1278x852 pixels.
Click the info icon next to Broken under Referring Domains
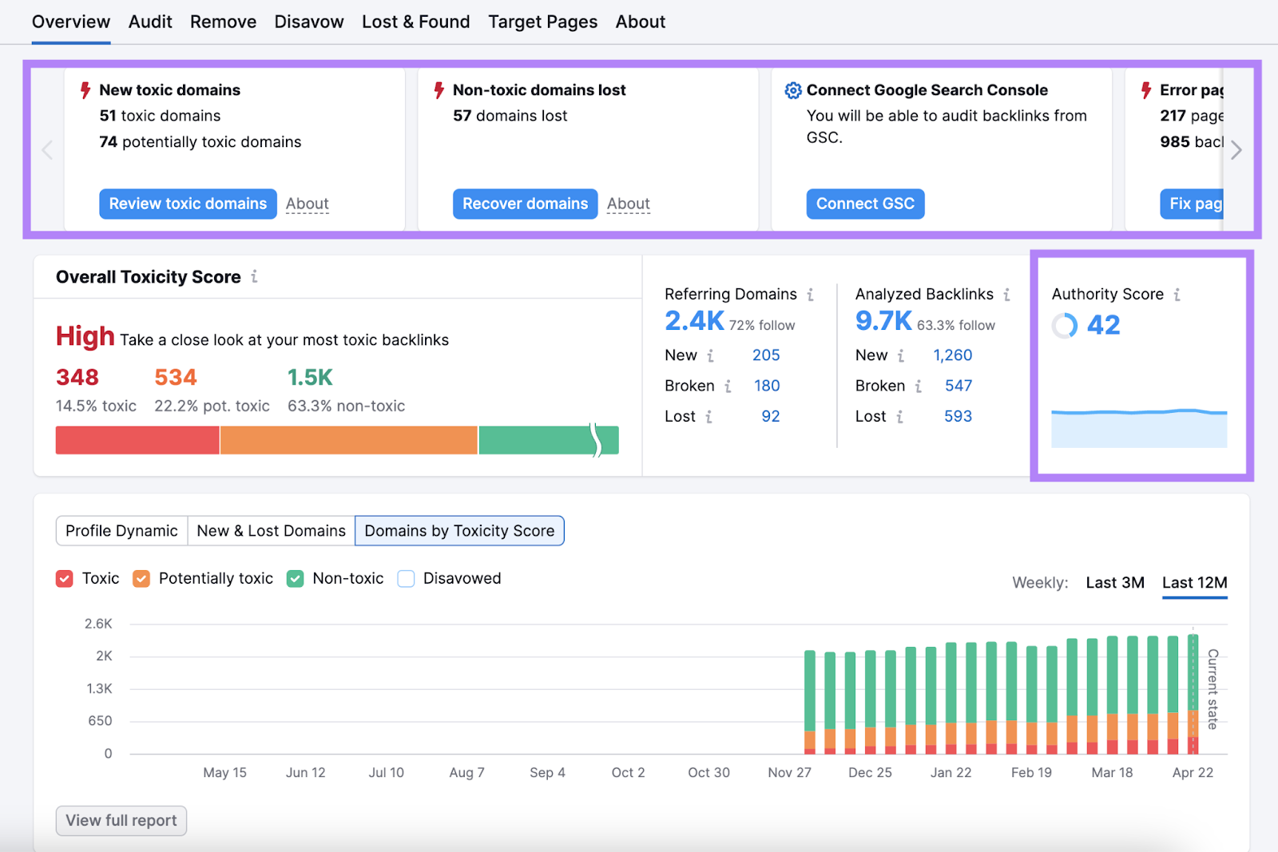tap(728, 386)
